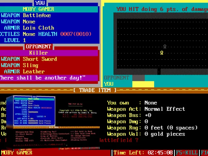Click the copyright line in the thumbnail
This screenshot has width=208, height=156.
pos(76,110)
